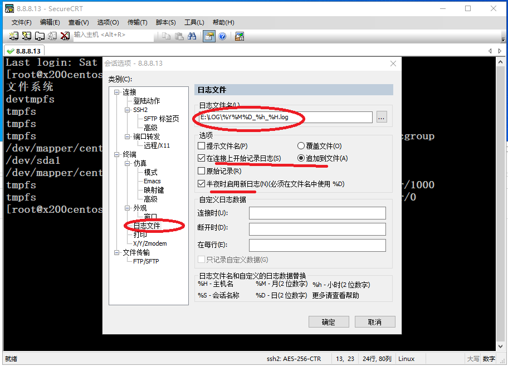Open the 选项(O) menu

click(x=108, y=22)
